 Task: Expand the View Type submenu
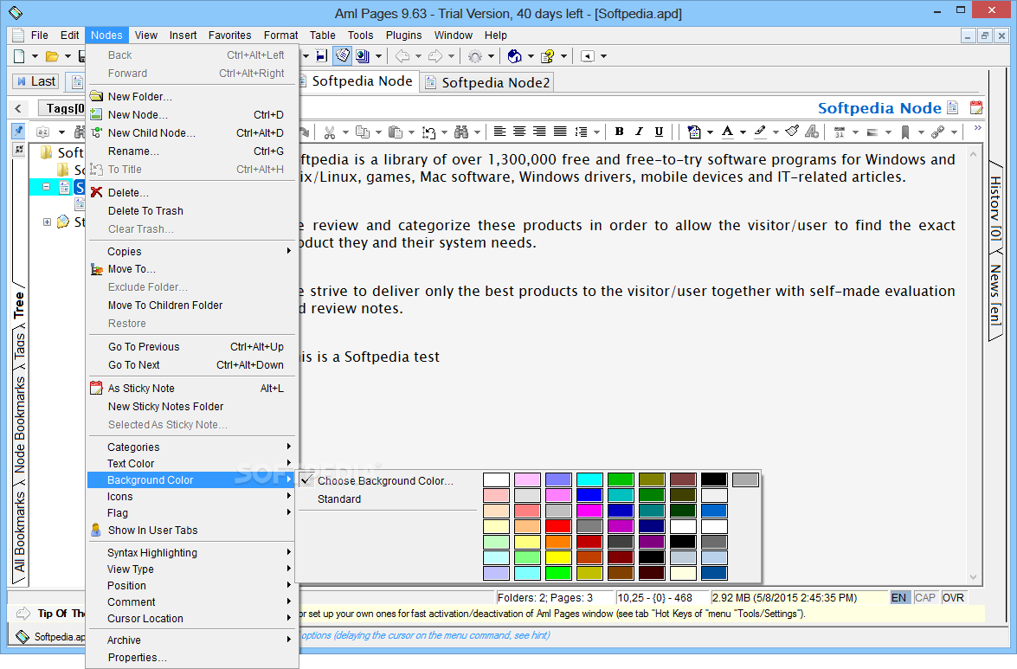[191, 569]
